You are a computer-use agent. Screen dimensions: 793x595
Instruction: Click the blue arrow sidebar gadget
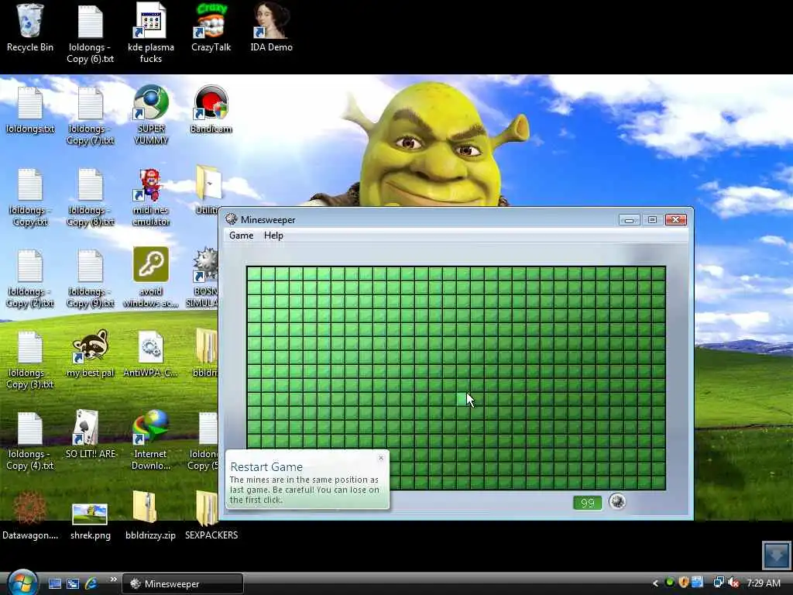point(776,555)
